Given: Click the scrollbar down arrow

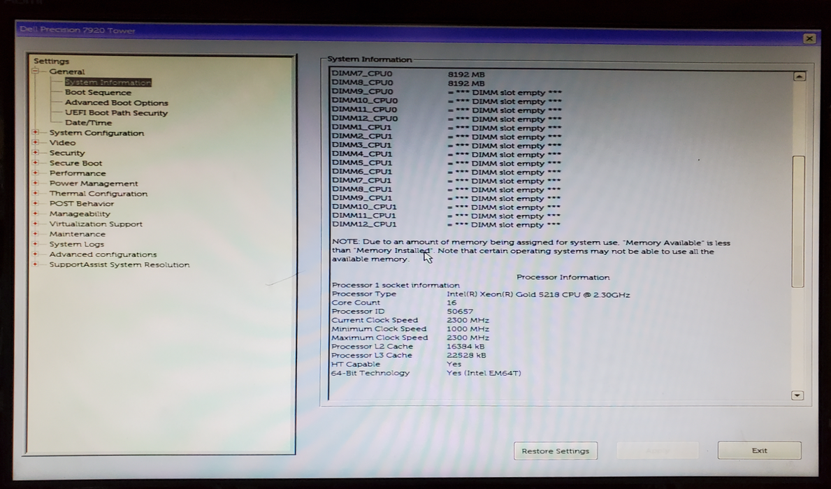Looking at the screenshot, I should [x=797, y=395].
